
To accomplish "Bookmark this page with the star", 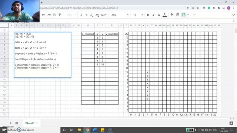I will coord(198,8).
